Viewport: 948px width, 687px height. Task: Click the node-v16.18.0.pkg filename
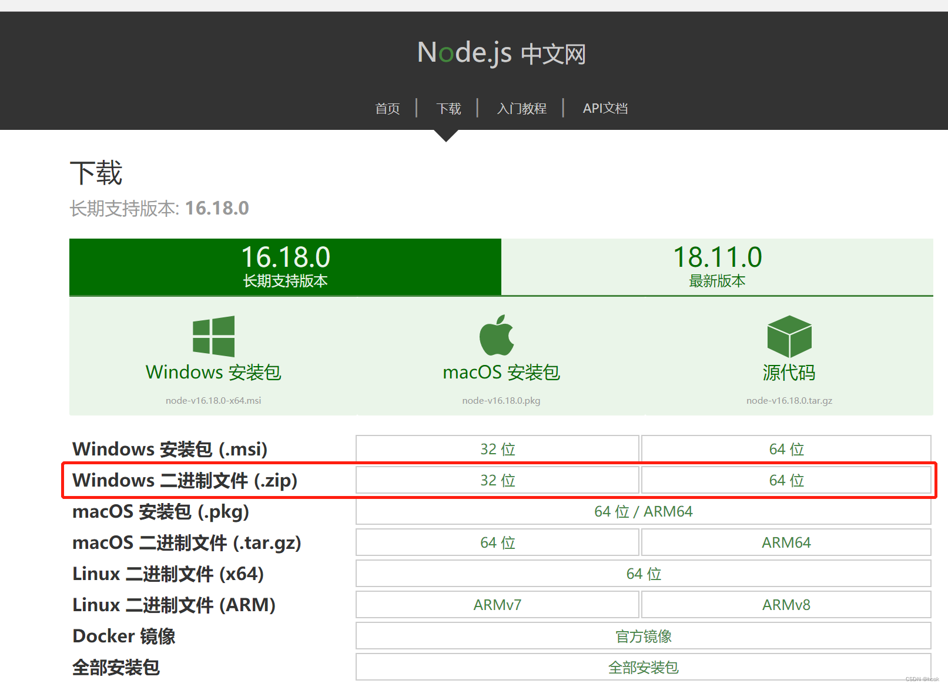501,401
